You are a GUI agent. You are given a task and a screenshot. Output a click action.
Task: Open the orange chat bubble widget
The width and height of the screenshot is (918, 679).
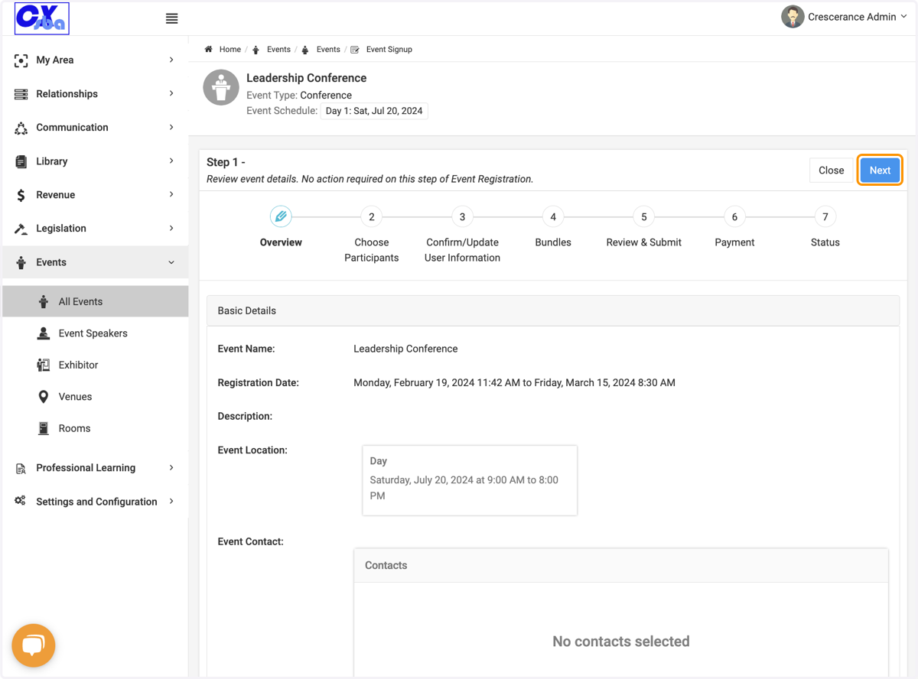tap(33, 646)
